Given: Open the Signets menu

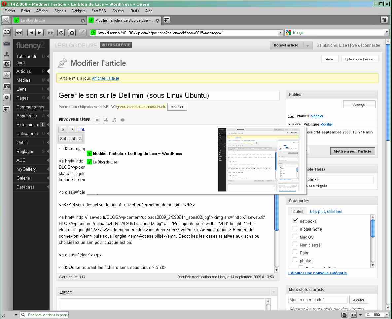Looking at the screenshot, I should (x=60, y=11).
